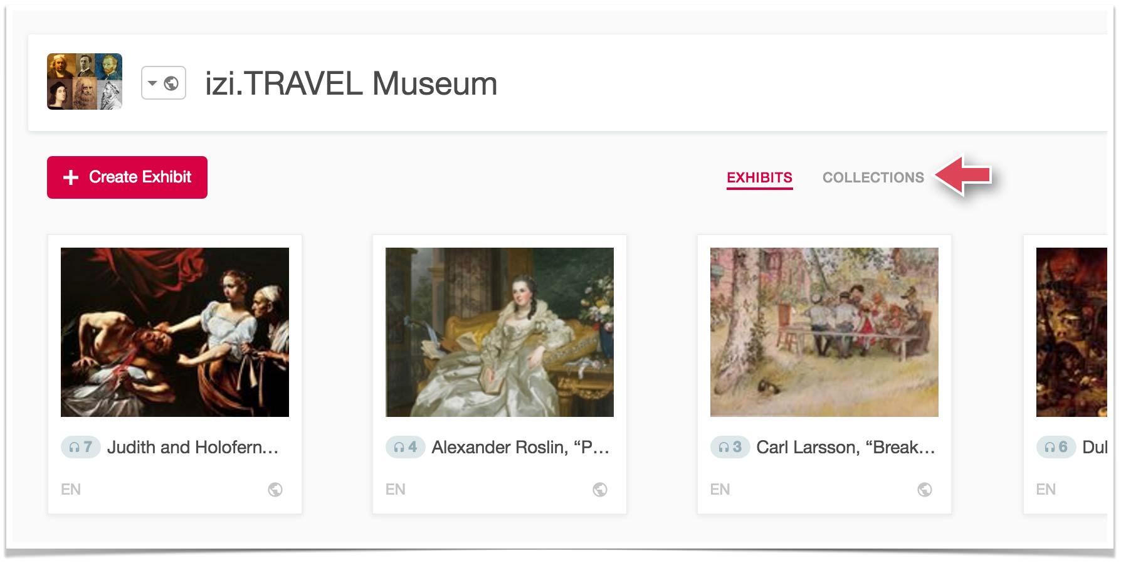The height and width of the screenshot is (563, 1121).
Task: Click the audio count badge showing 3
Action: click(x=730, y=447)
